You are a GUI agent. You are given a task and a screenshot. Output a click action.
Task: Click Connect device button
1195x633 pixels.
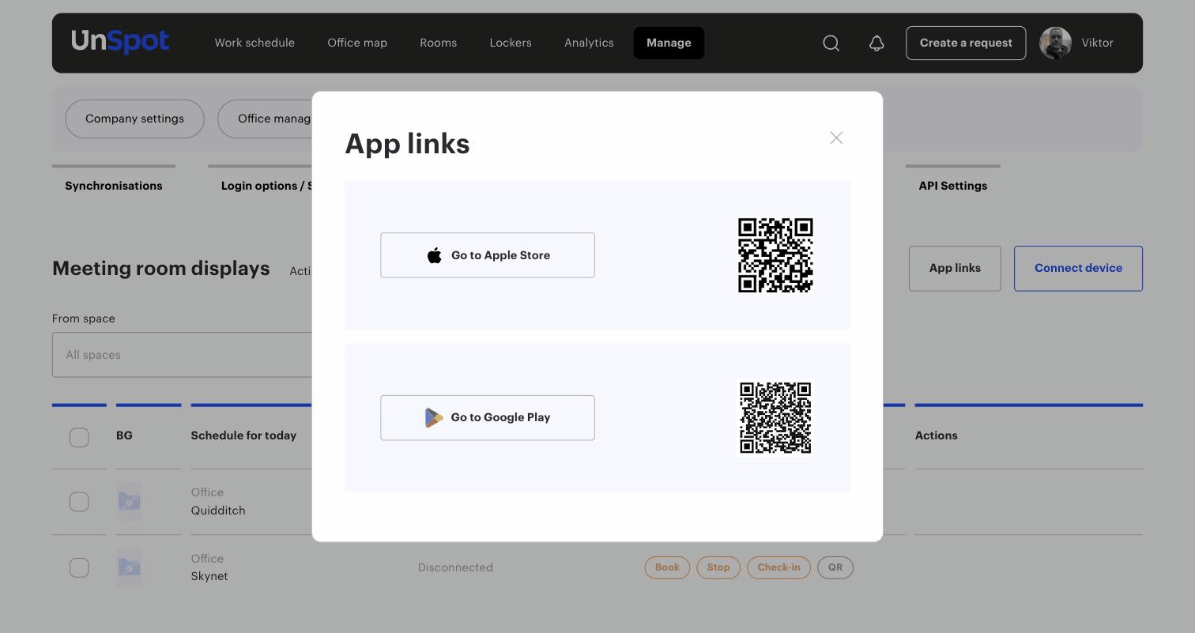pyautogui.click(x=1078, y=269)
